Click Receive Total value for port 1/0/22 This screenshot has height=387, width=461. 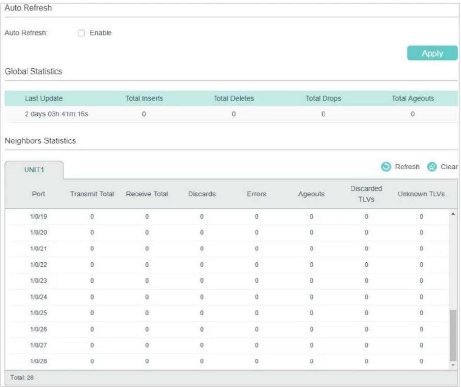[x=147, y=265]
